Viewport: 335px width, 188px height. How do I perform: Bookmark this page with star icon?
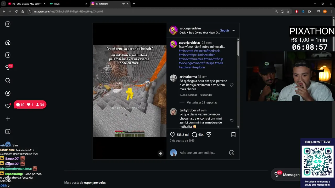click(x=288, y=11)
